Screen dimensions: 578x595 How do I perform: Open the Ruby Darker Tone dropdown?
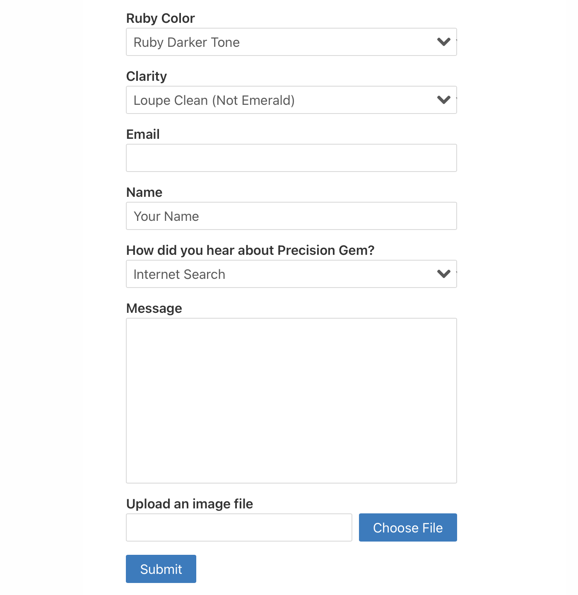[282, 42]
